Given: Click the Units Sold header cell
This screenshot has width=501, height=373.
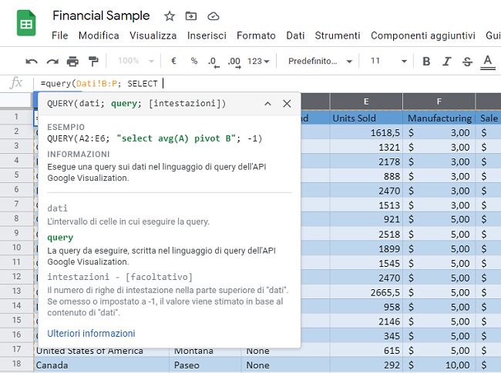Looking at the screenshot, I should [x=366, y=118].
